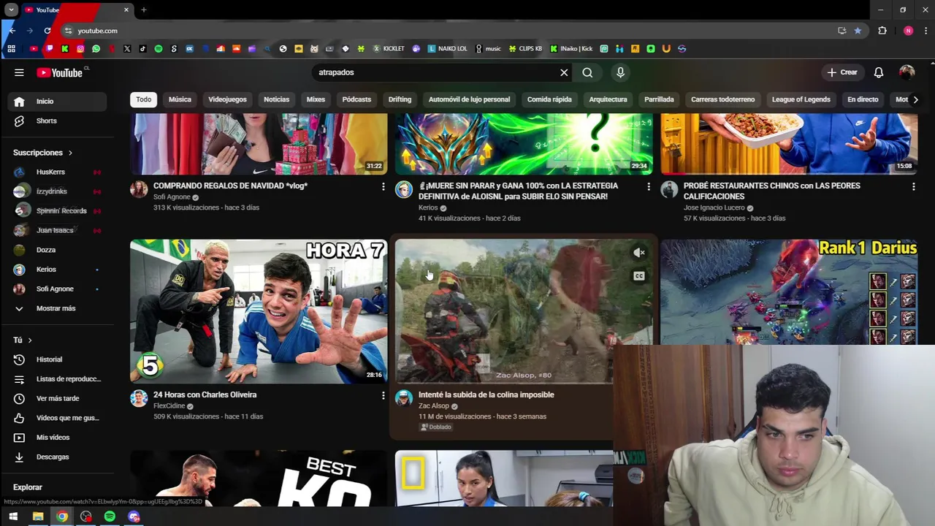
Task: Open the HusKerrs subscription channel
Action: [x=58, y=172]
